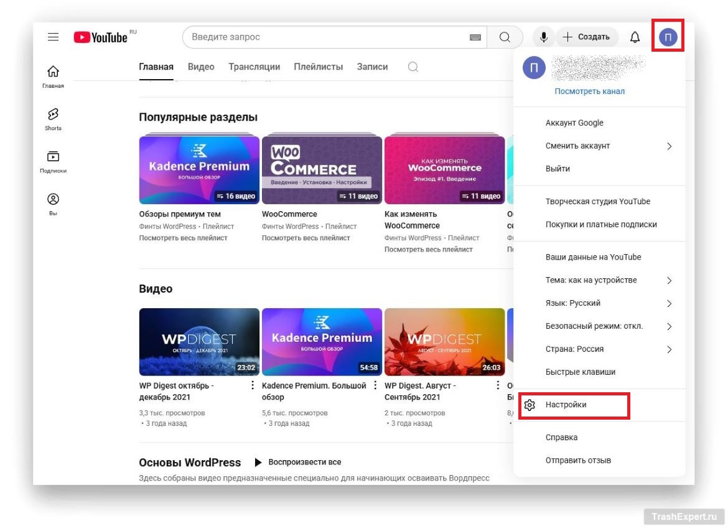
Task: Click the Обзоры премиум тем playlist title
Action: [x=180, y=214]
